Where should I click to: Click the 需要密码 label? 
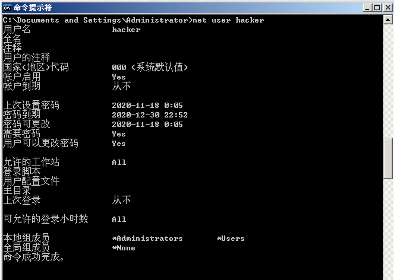pyautogui.click(x=22, y=134)
